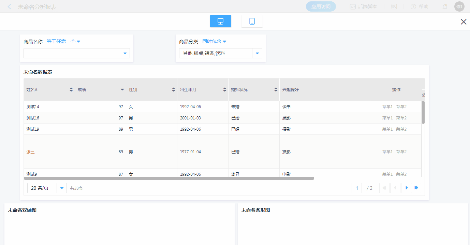470x245 pixels.
Task: Expand the 20 条/页 page size selector
Action: (62, 188)
